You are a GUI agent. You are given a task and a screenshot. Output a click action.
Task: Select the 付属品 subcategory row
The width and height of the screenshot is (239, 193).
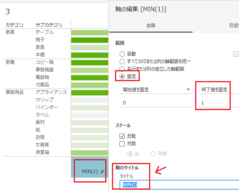tap(42, 85)
